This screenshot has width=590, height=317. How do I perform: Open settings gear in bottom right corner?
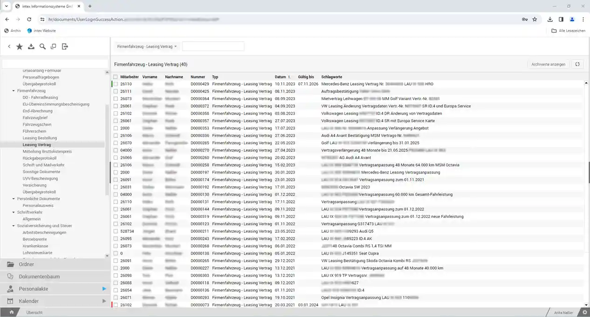585,312
